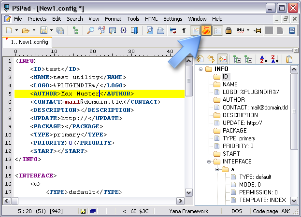301x217 pixels.
Task: Collapse the INTERFACE tree node
Action: click(x=209, y=162)
